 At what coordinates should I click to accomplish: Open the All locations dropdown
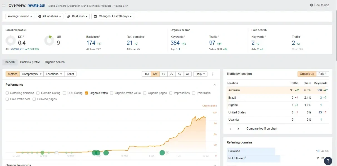(x=50, y=16)
